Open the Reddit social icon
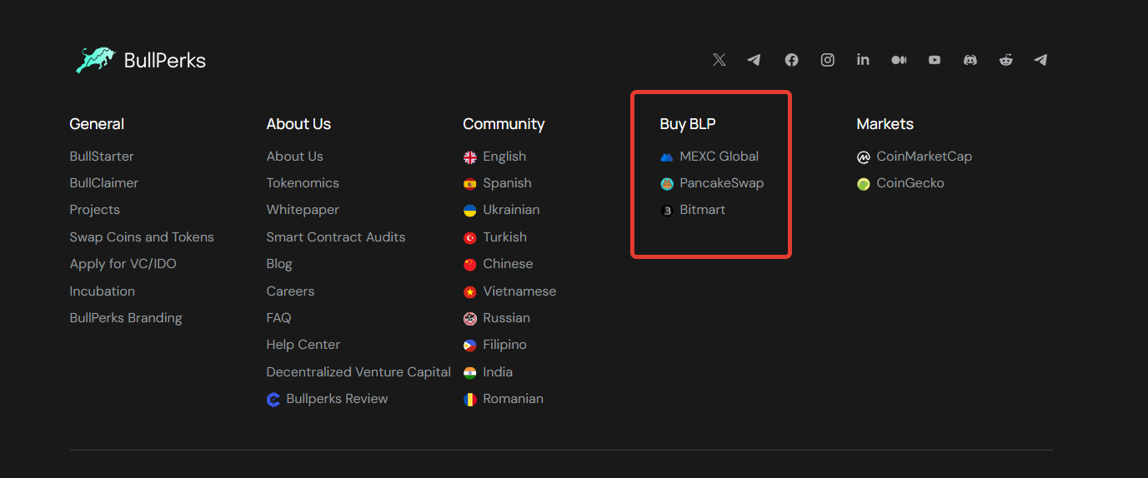 pyautogui.click(x=1006, y=60)
